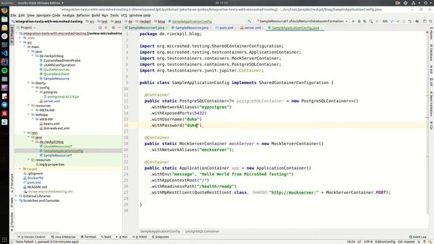Open Favorites tool window on left edge
This screenshot has height=244, width=434.
(x=12, y=222)
